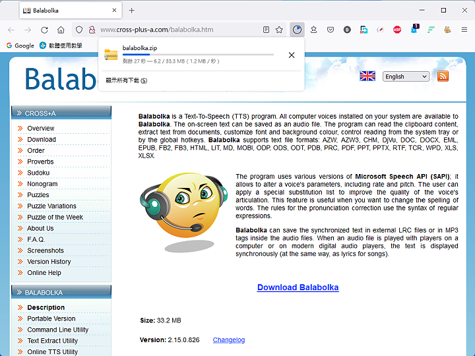Click the Download Balabolka link
This screenshot has width=475, height=356.
298,287
